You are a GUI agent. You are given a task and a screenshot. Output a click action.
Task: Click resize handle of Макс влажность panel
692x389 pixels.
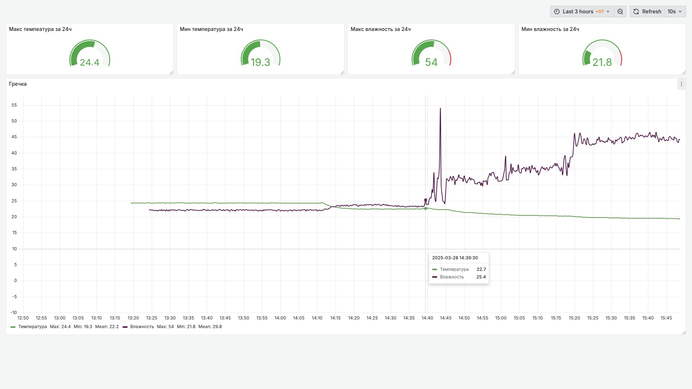(513, 73)
